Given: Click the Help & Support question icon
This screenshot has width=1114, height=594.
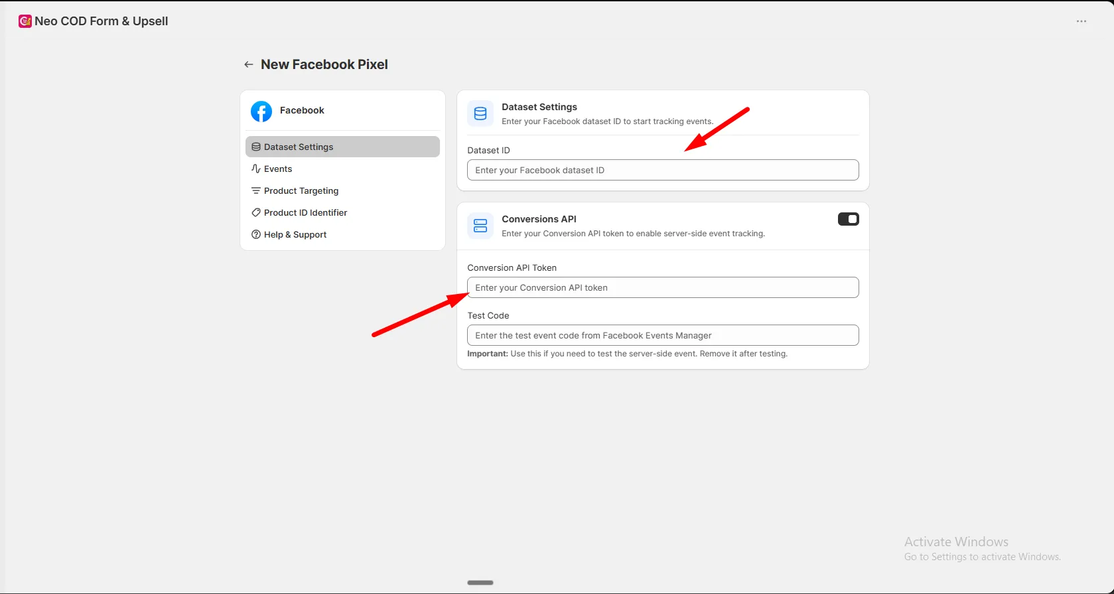Looking at the screenshot, I should [256, 234].
